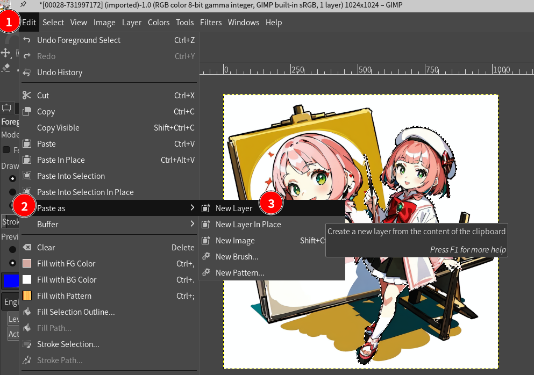534x375 pixels.
Task: Choose New Layer In Place entry
Action: (272, 224)
